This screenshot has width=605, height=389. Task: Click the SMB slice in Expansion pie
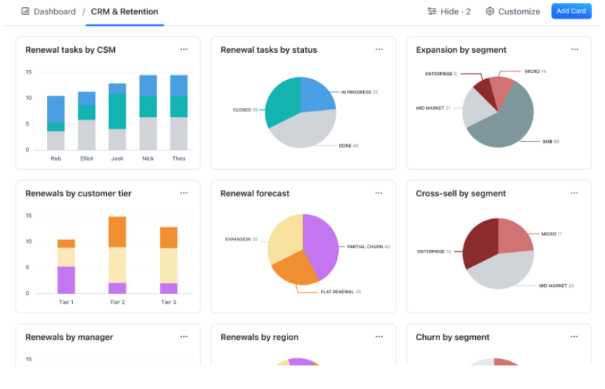click(507, 121)
